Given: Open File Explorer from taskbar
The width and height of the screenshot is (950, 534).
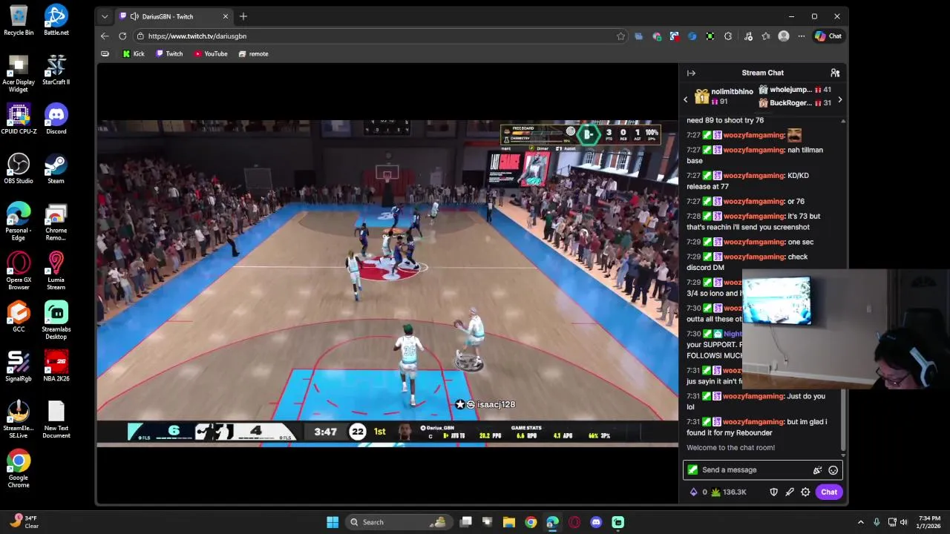Looking at the screenshot, I should pyautogui.click(x=508, y=522).
